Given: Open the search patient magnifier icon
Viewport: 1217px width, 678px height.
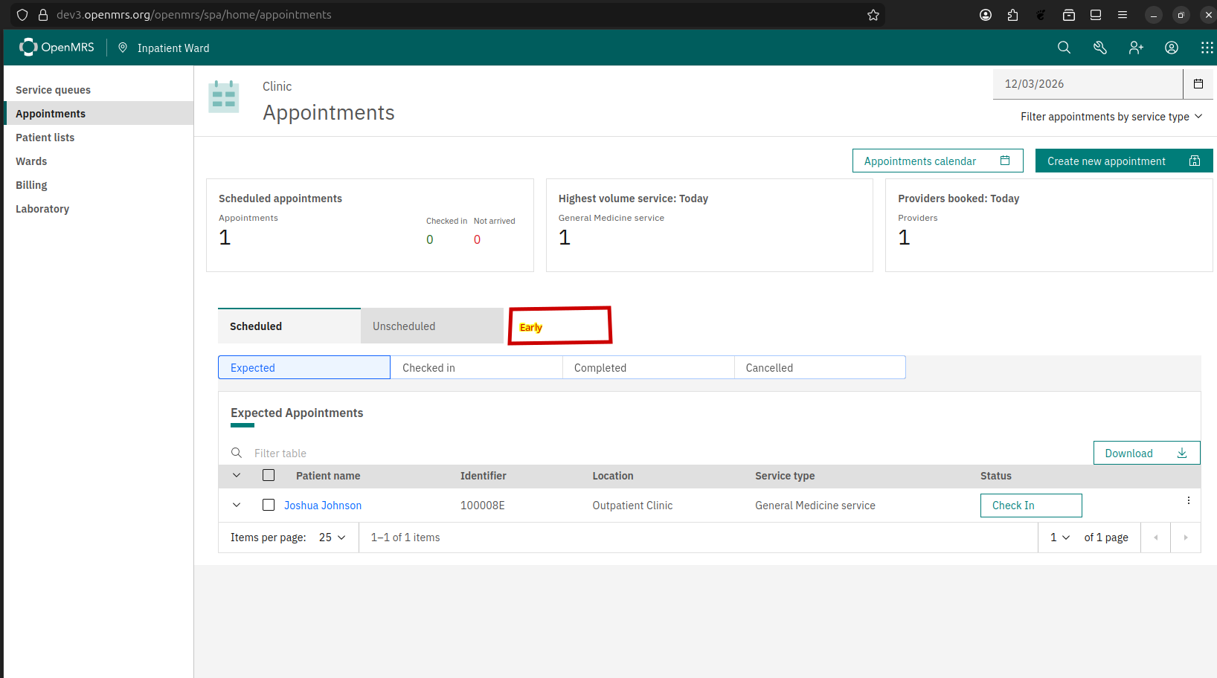Looking at the screenshot, I should [x=1064, y=48].
